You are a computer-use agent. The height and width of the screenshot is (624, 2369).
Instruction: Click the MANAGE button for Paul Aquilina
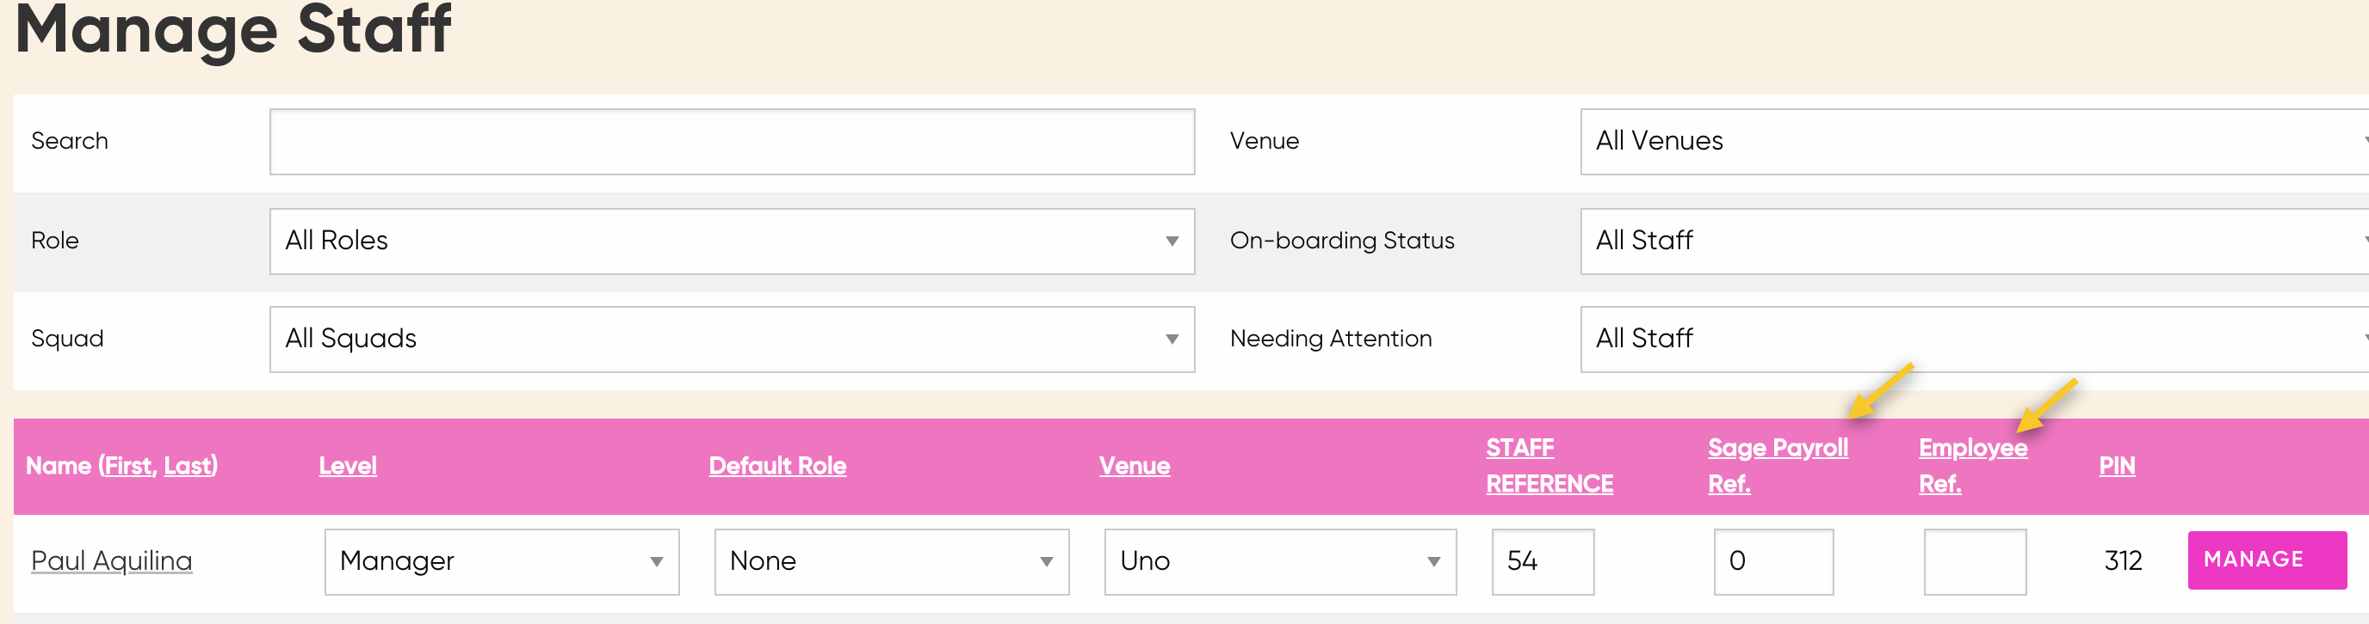click(x=2266, y=560)
